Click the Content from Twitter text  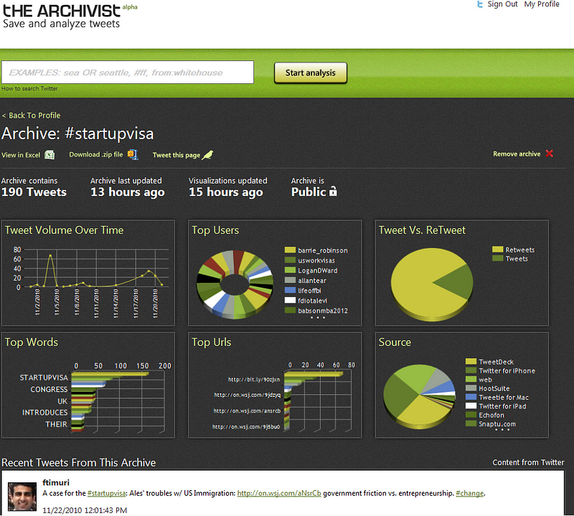click(x=528, y=462)
